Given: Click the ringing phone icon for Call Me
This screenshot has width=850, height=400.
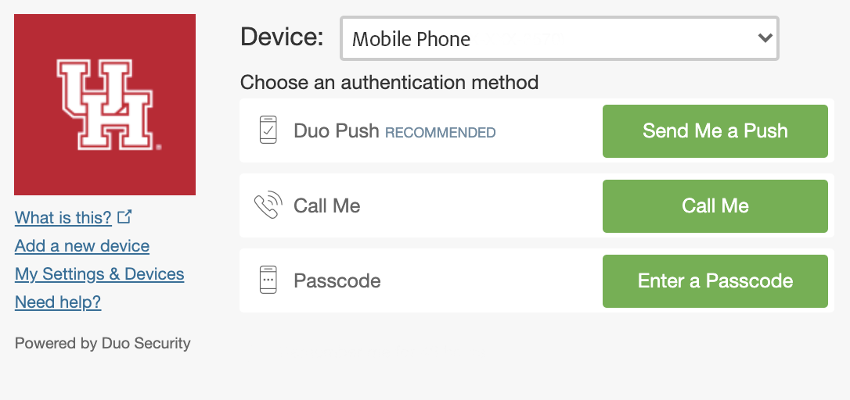Looking at the screenshot, I should coord(268,205).
